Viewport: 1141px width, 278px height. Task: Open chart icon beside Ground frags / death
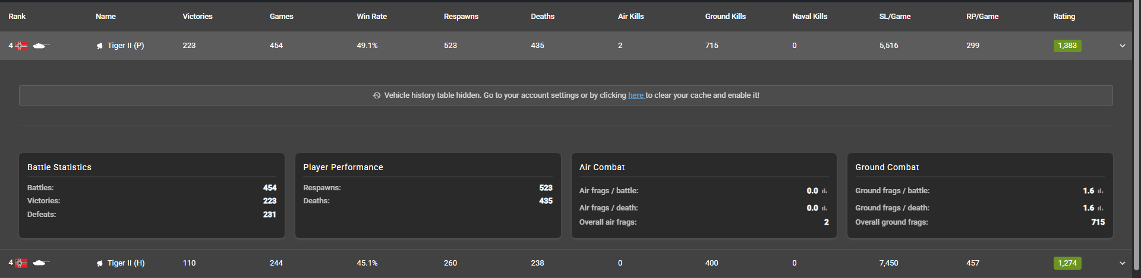[x=1100, y=208]
